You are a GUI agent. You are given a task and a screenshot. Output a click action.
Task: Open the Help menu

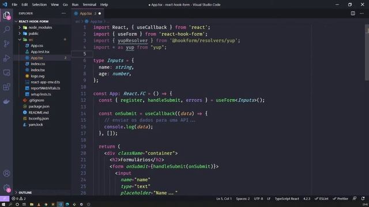pos(104,5)
